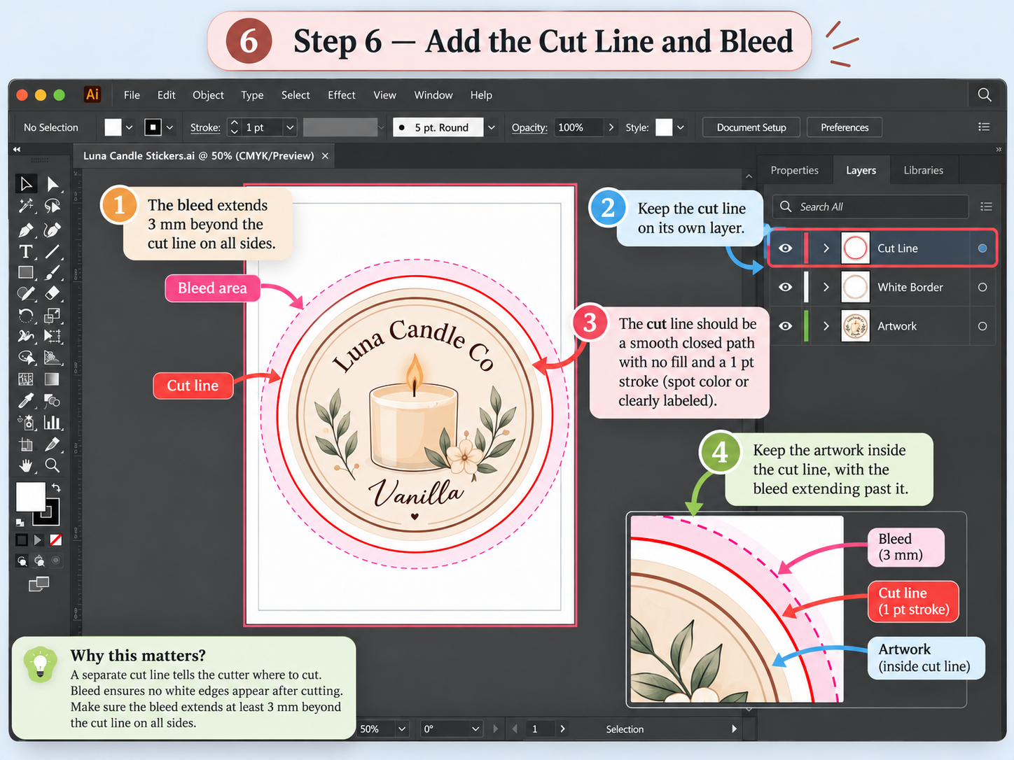Select the Zoom tool magnifier
Image resolution: width=1014 pixels, height=760 pixels.
[x=53, y=465]
